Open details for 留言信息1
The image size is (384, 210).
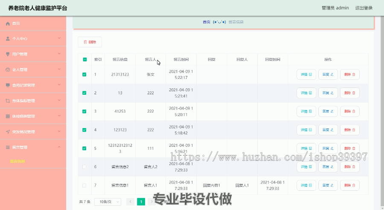point(306,185)
